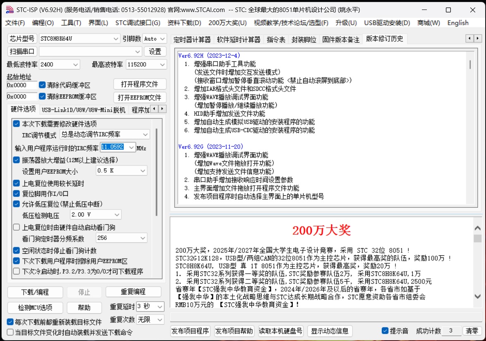486x341 pixels.
Task: Toggle 清除代码缓冲区 checkbox
Action: tap(42, 85)
